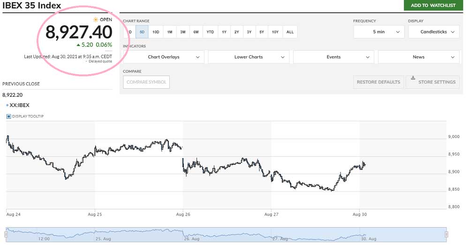Viewport: 469px width, 245px height.
Task: Set chart range to 2Y
Action: point(236,32)
